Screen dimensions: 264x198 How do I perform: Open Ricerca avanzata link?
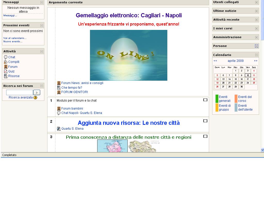click(x=21, y=97)
